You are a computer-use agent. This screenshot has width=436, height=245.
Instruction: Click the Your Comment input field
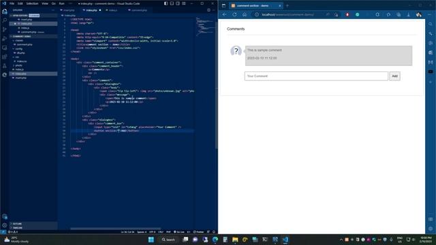click(316, 76)
